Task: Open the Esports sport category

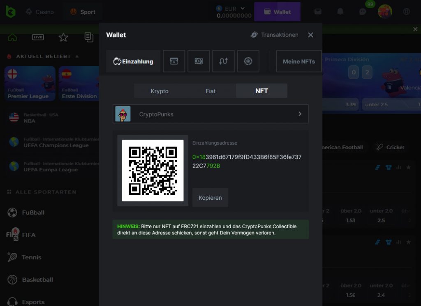Action: (26, 302)
